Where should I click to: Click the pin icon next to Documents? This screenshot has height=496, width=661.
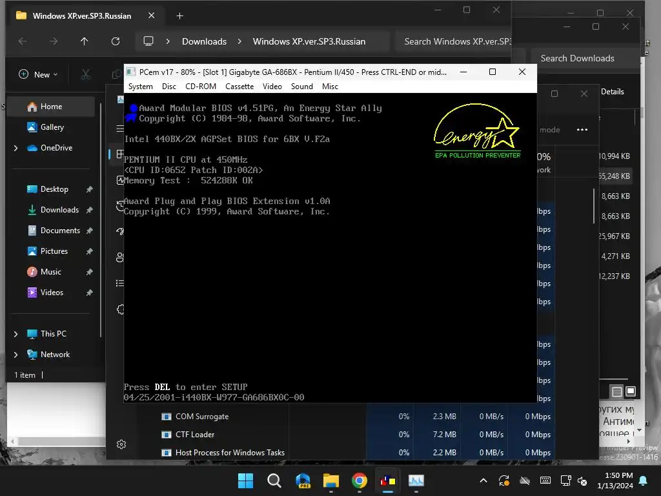click(89, 231)
